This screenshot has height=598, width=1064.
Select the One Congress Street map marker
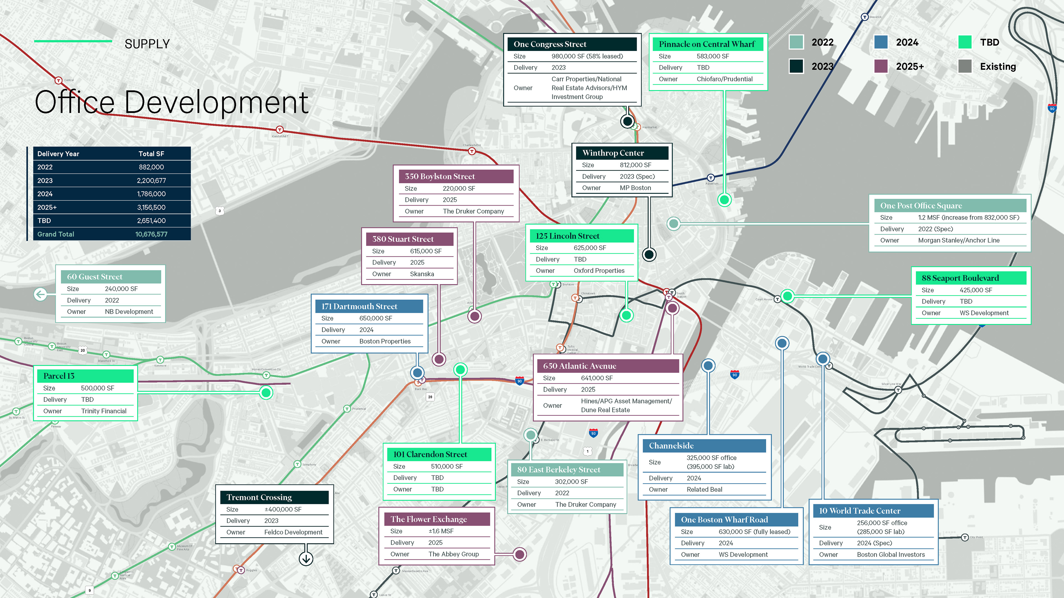[x=628, y=121]
